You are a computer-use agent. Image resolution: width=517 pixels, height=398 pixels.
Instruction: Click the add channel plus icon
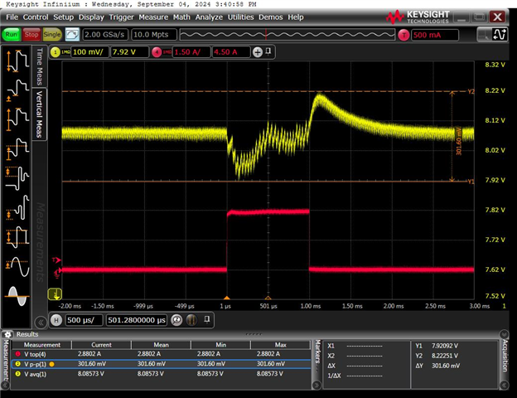(257, 52)
